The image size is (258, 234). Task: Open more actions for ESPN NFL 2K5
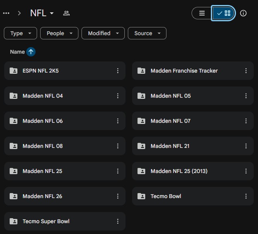click(118, 71)
